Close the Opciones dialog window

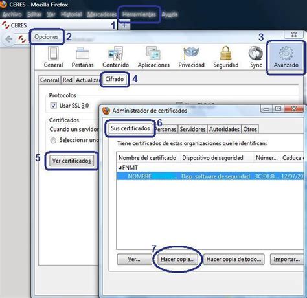[294, 34]
